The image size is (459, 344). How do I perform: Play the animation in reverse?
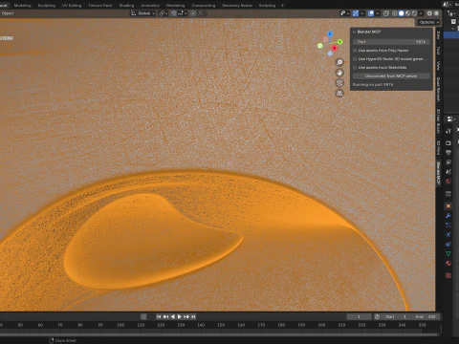173,316
